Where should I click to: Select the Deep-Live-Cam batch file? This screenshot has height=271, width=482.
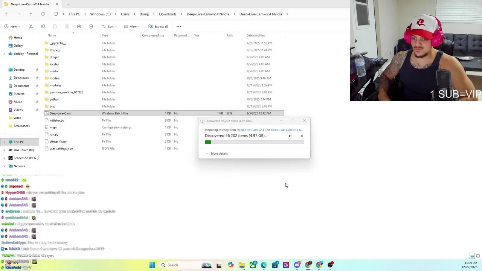pos(164,113)
